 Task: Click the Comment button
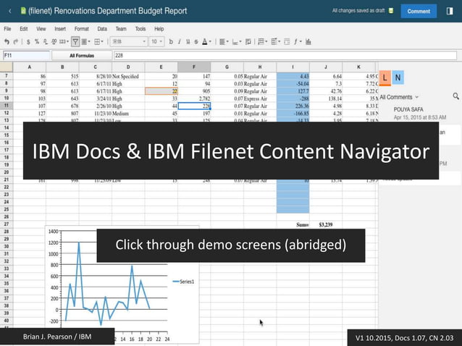(x=419, y=11)
